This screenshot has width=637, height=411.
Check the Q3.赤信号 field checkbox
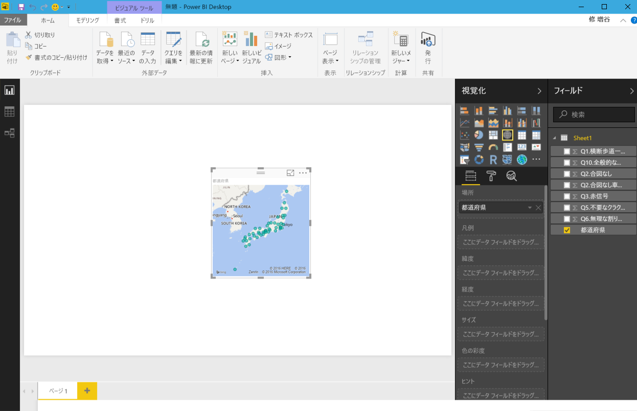[567, 196]
